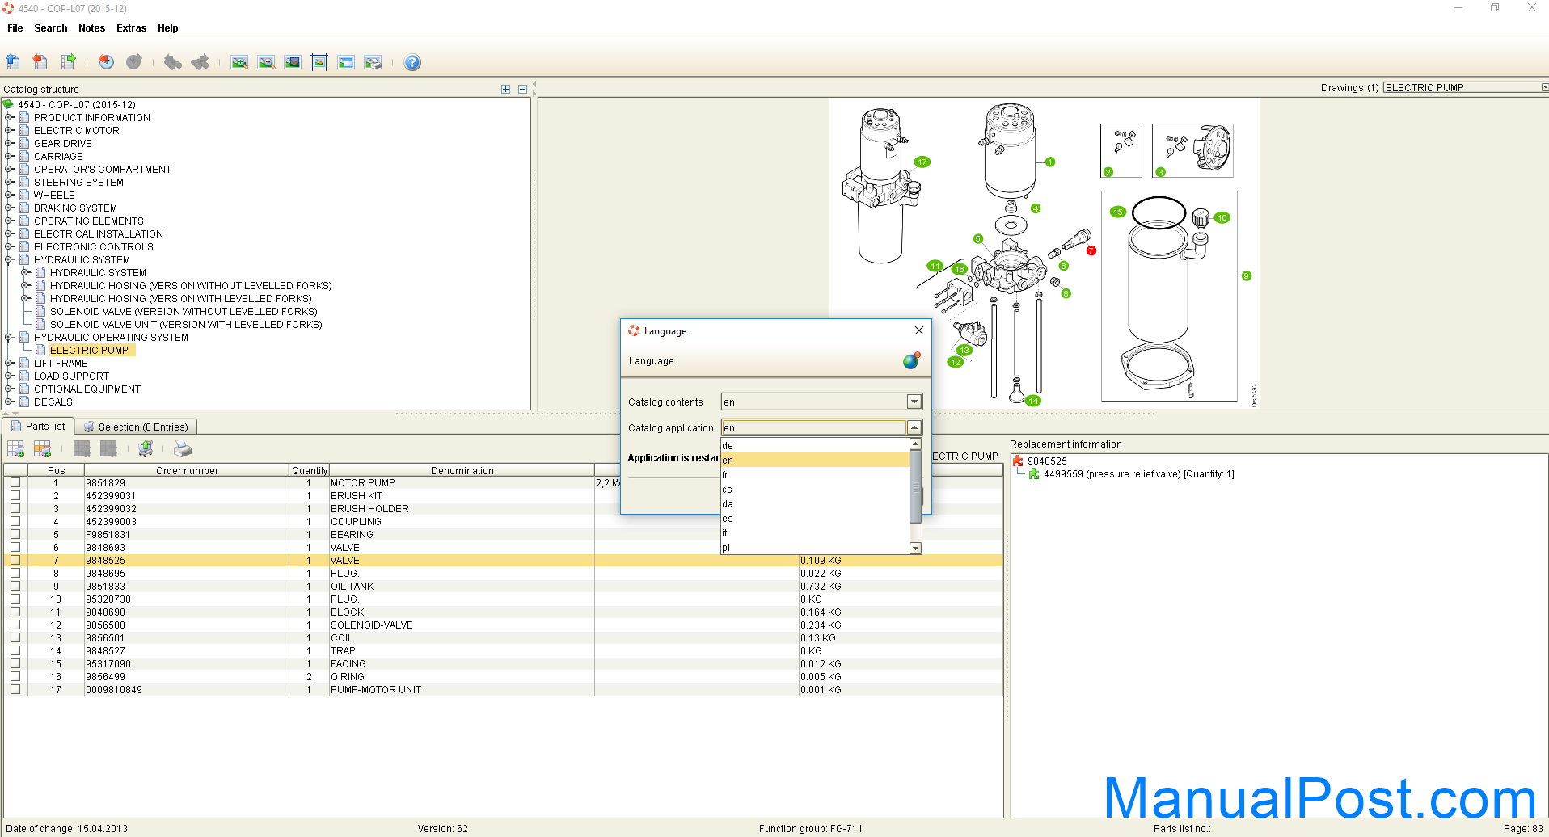The width and height of the screenshot is (1549, 837).
Task: Choose 'fr' in the language list
Action: coord(815,474)
